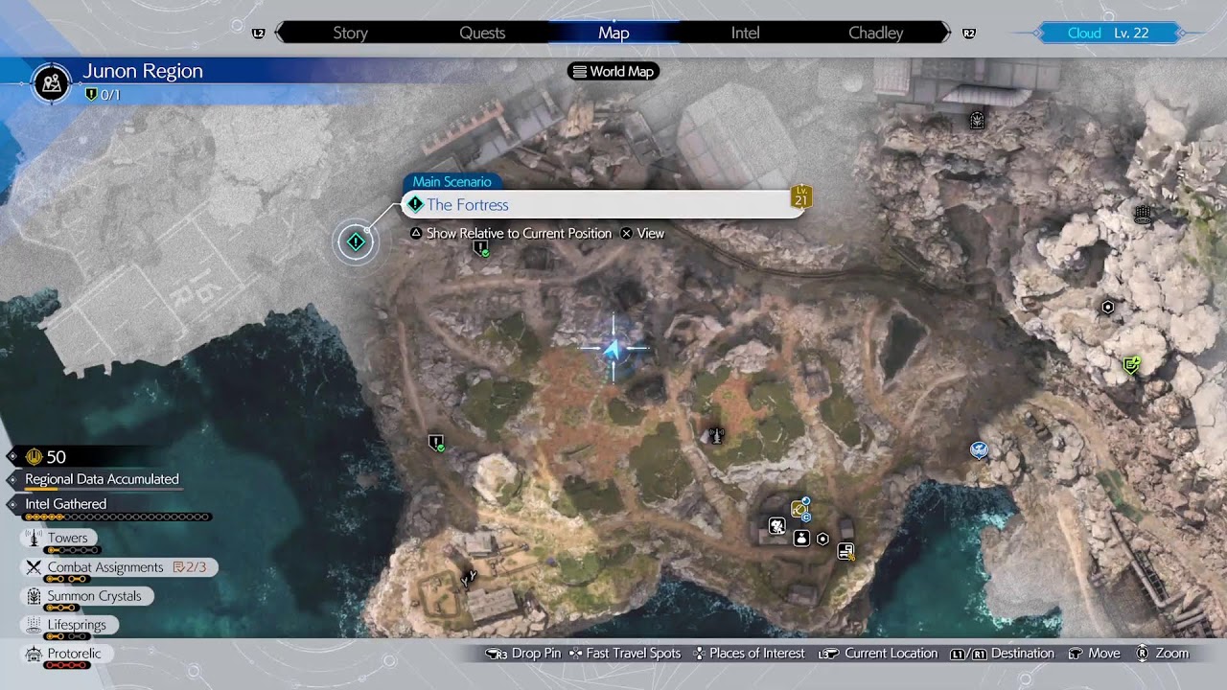Filter by Towers intel category
This screenshot has width=1227, height=690.
(59, 539)
